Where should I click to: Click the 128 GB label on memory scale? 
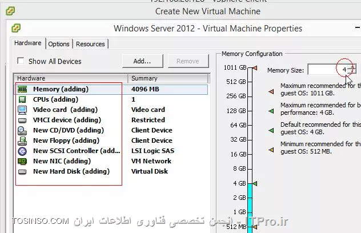(236, 111)
